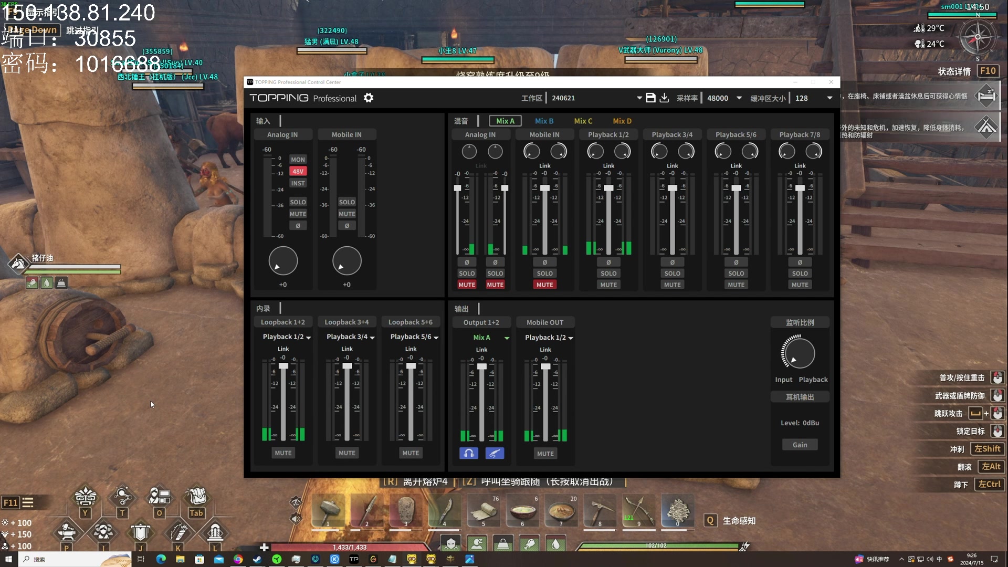Image resolution: width=1008 pixels, height=567 pixels.
Task: Expand the sample rate 48000 dropdown
Action: tap(739, 98)
